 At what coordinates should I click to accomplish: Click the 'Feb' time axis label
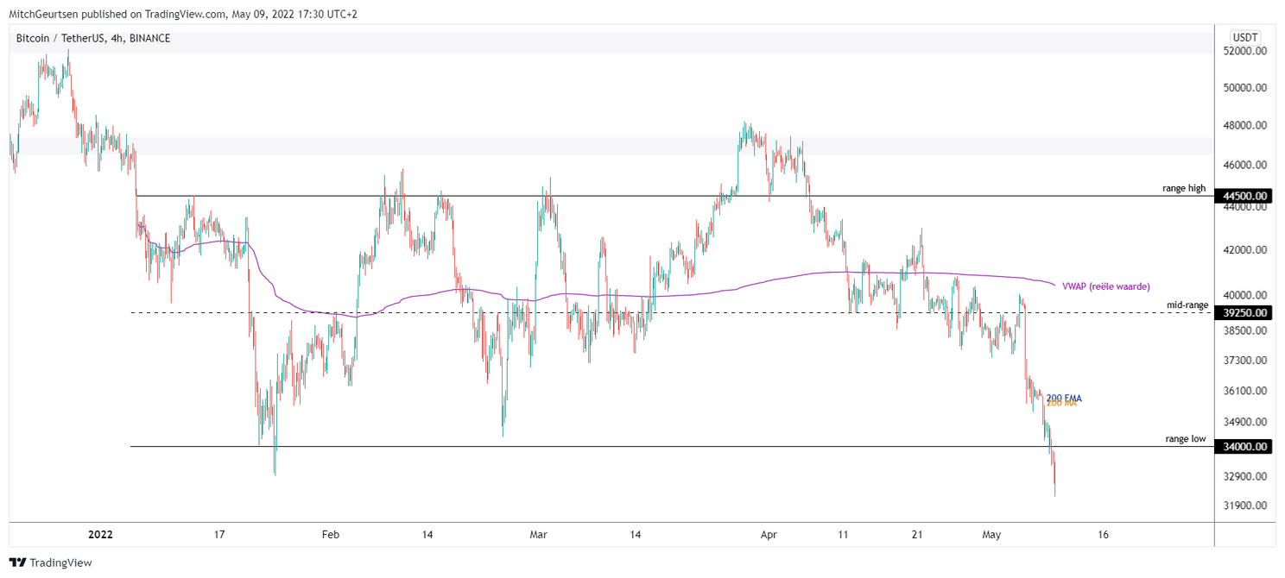pyautogui.click(x=331, y=535)
